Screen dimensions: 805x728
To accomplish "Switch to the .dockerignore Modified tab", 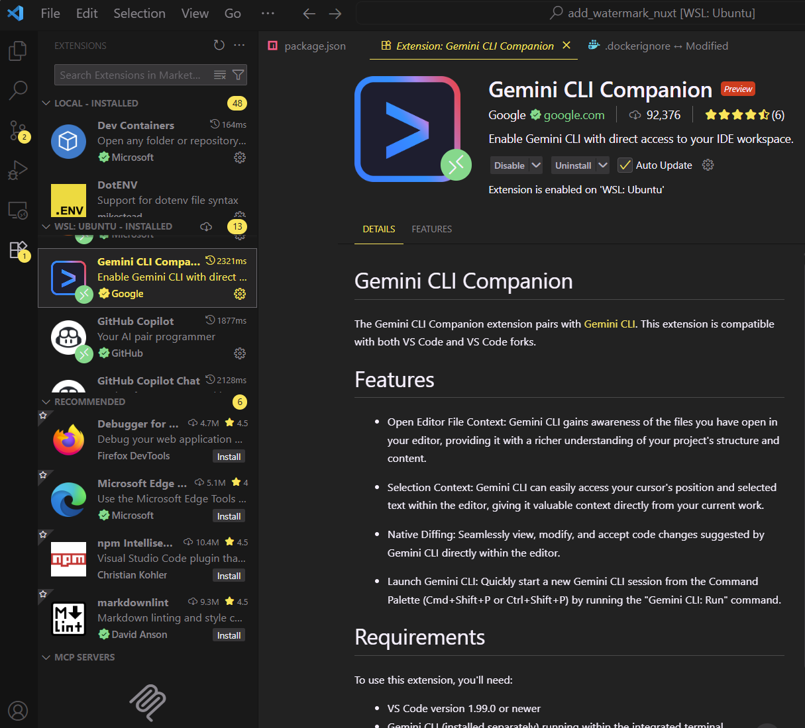I will point(658,46).
